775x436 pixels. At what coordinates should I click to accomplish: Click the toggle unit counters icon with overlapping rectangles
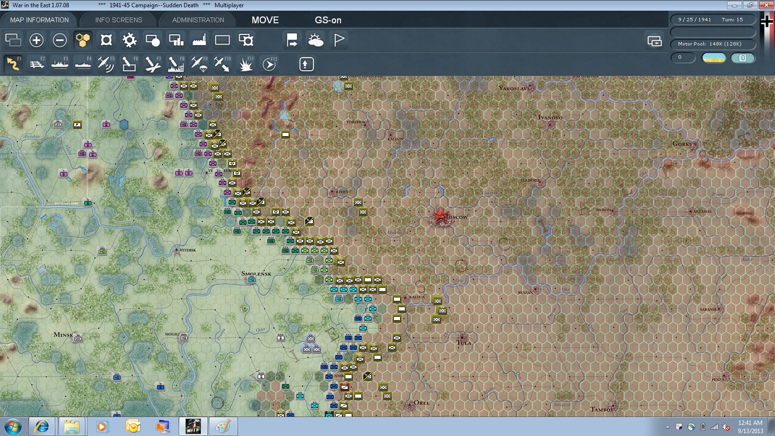click(13, 40)
